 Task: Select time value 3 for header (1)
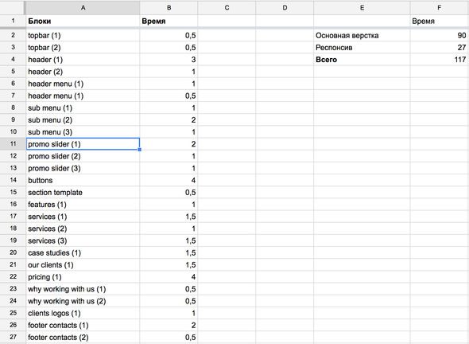click(169, 60)
